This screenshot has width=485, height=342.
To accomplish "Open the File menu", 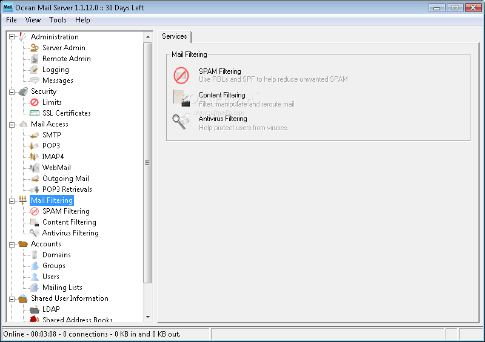I will 12,20.
